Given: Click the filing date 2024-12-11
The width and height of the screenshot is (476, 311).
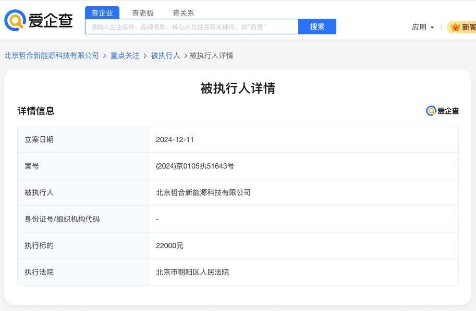Looking at the screenshot, I should (x=175, y=139).
